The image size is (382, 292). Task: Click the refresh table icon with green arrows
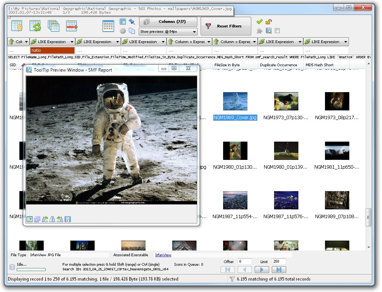click(35, 26)
